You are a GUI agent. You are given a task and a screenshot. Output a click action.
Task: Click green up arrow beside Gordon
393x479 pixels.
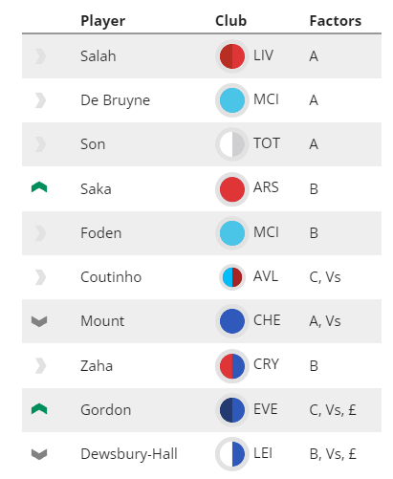click(x=39, y=409)
